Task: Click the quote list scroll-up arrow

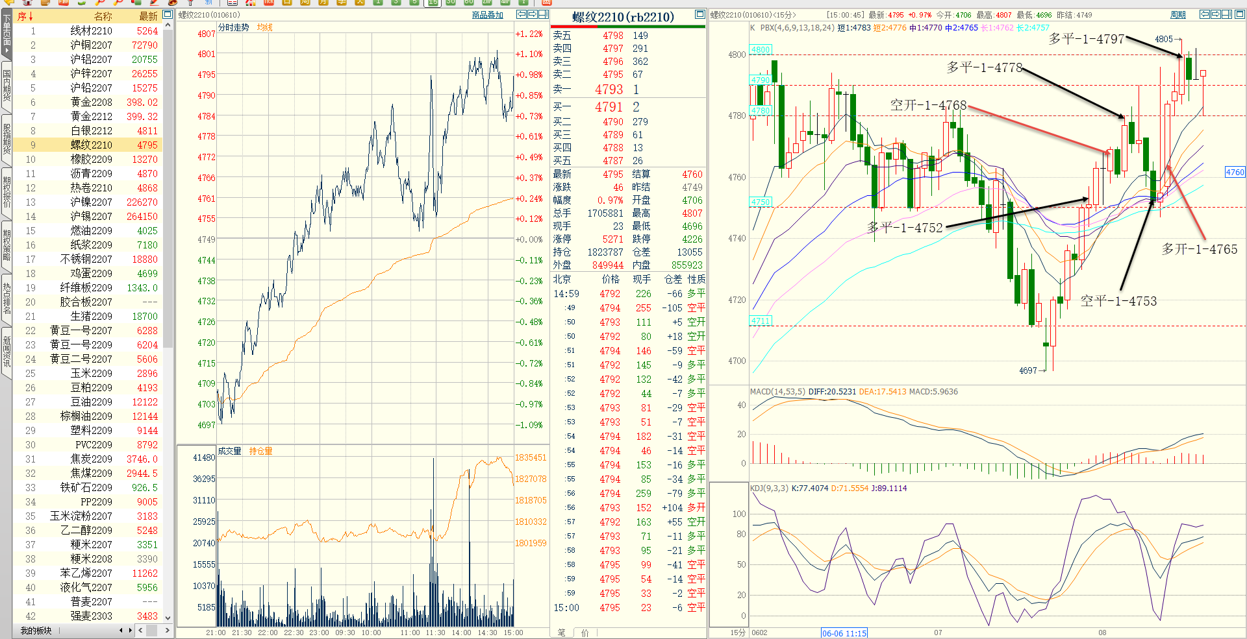Action: 168,25
